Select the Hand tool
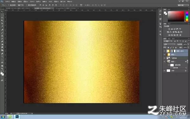This screenshot has width=190, height=119. (2, 66)
